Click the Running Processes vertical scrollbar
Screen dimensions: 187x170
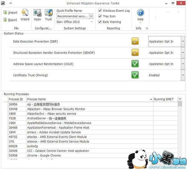(180, 131)
